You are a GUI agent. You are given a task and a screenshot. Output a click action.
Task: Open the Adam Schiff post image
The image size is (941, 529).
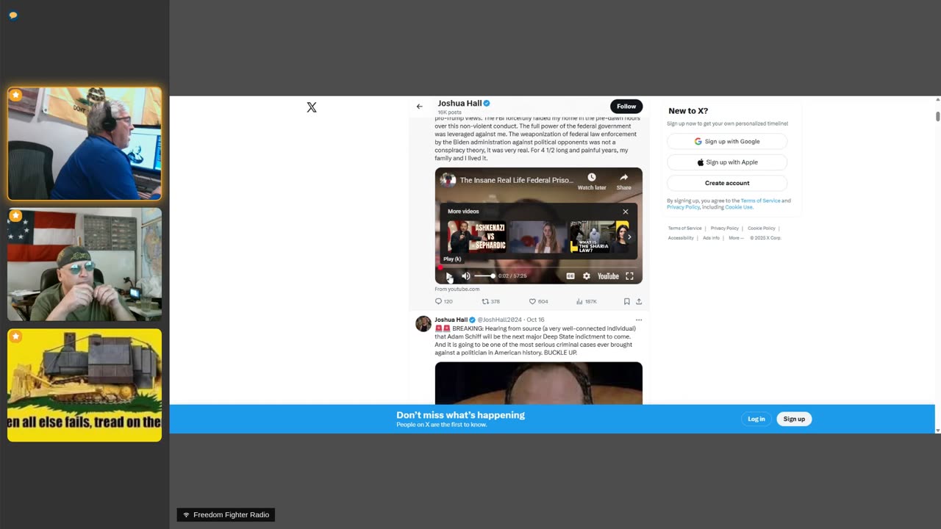(538, 383)
